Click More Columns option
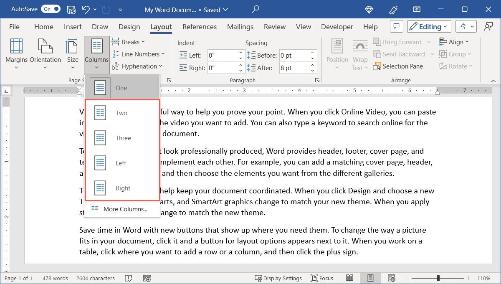Image resolution: width=501 pixels, height=284 pixels. [122, 209]
